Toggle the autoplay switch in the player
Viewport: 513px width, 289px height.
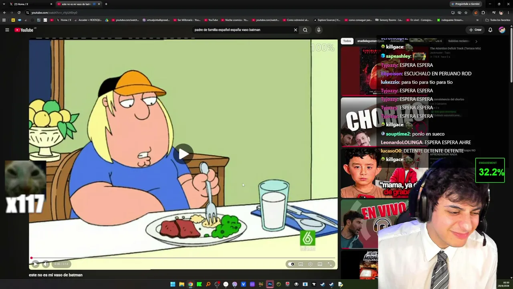[x=291, y=264]
